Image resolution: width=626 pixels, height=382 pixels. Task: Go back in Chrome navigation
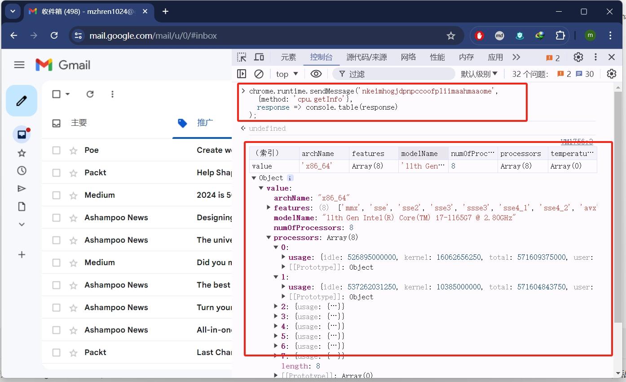(14, 36)
